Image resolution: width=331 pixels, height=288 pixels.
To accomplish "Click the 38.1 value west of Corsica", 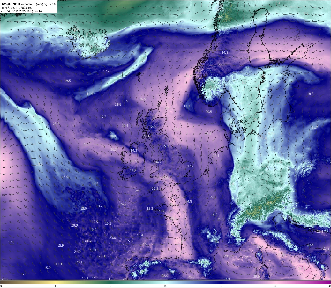I will coord(248,257).
